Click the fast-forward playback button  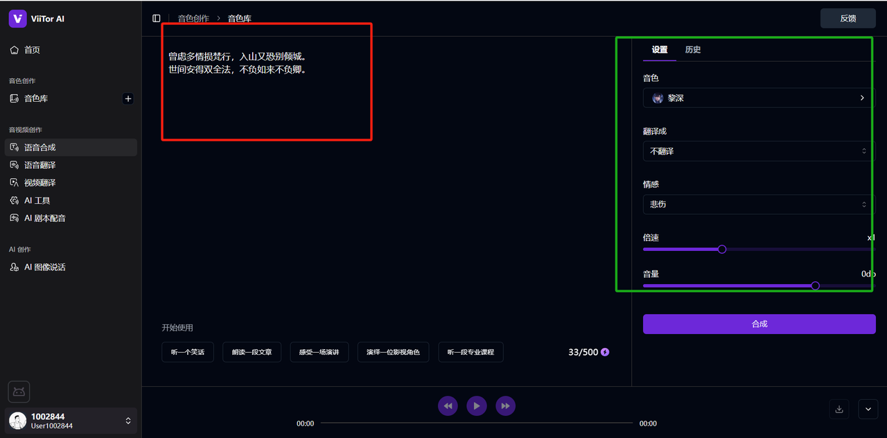click(x=505, y=405)
